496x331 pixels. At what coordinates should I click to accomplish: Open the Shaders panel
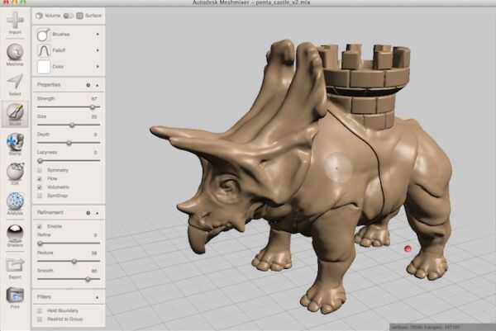[15, 235]
